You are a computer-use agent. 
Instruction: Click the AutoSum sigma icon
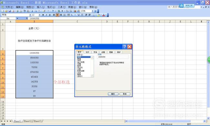(62, 11)
